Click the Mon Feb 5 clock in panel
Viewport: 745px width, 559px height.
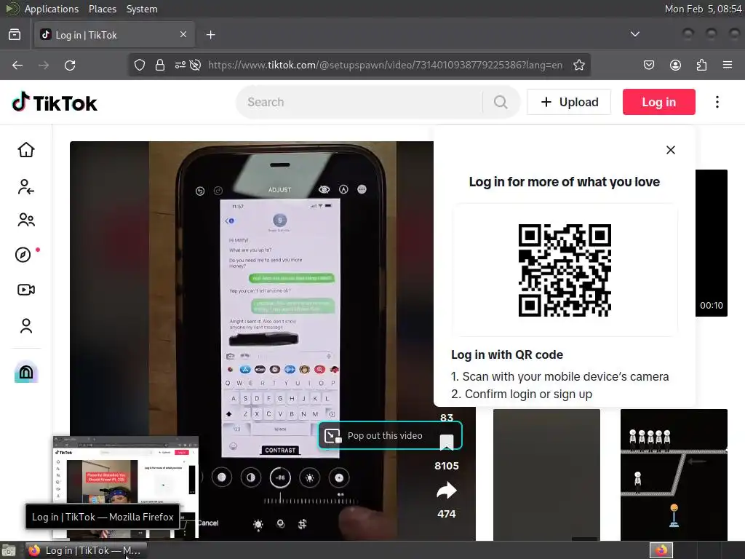coord(703,9)
